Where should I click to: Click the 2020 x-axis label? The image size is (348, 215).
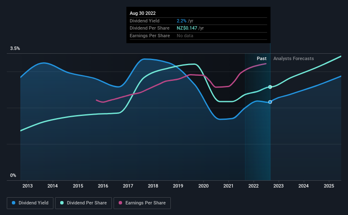(x=203, y=186)
